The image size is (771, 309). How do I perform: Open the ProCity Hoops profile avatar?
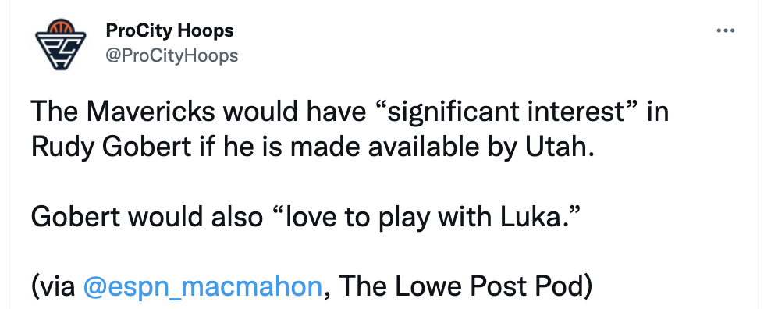(x=61, y=44)
